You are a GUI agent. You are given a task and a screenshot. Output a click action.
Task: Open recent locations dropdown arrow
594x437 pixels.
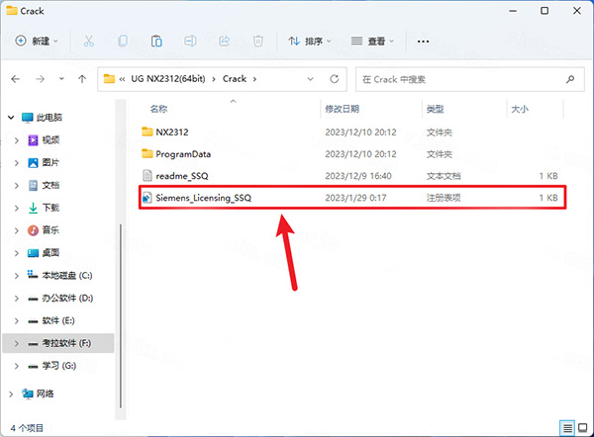pos(61,79)
